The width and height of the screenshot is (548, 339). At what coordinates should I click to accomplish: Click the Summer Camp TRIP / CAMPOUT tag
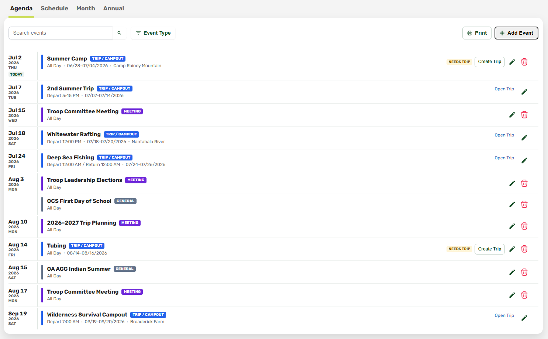(108, 59)
